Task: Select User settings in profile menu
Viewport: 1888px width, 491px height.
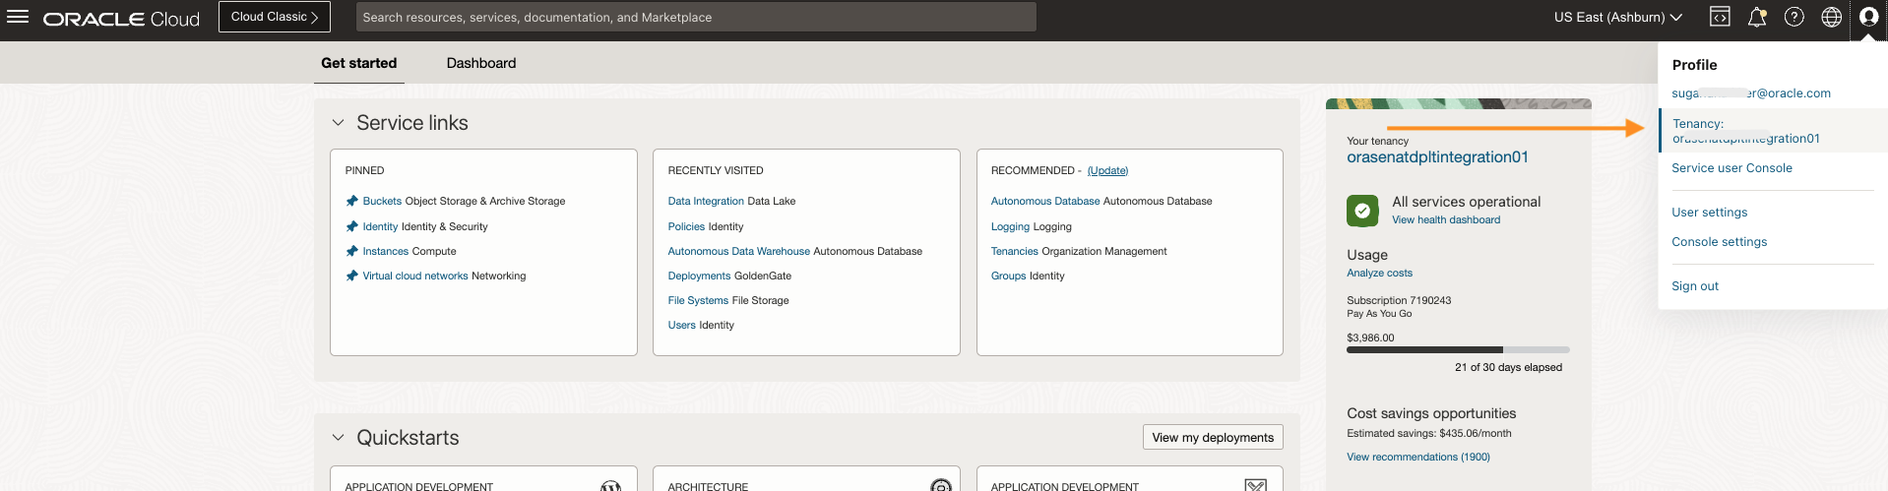Action: coord(1710,213)
